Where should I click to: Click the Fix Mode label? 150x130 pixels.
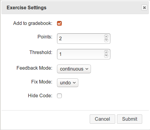(42, 82)
